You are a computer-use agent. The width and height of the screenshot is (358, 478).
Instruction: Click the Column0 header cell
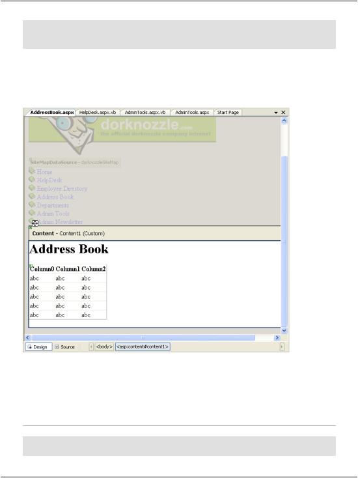click(42, 269)
